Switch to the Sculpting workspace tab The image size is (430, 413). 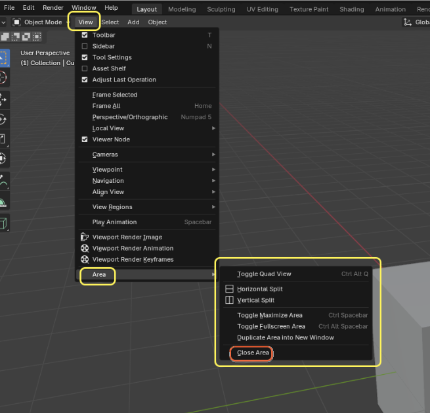(x=221, y=9)
